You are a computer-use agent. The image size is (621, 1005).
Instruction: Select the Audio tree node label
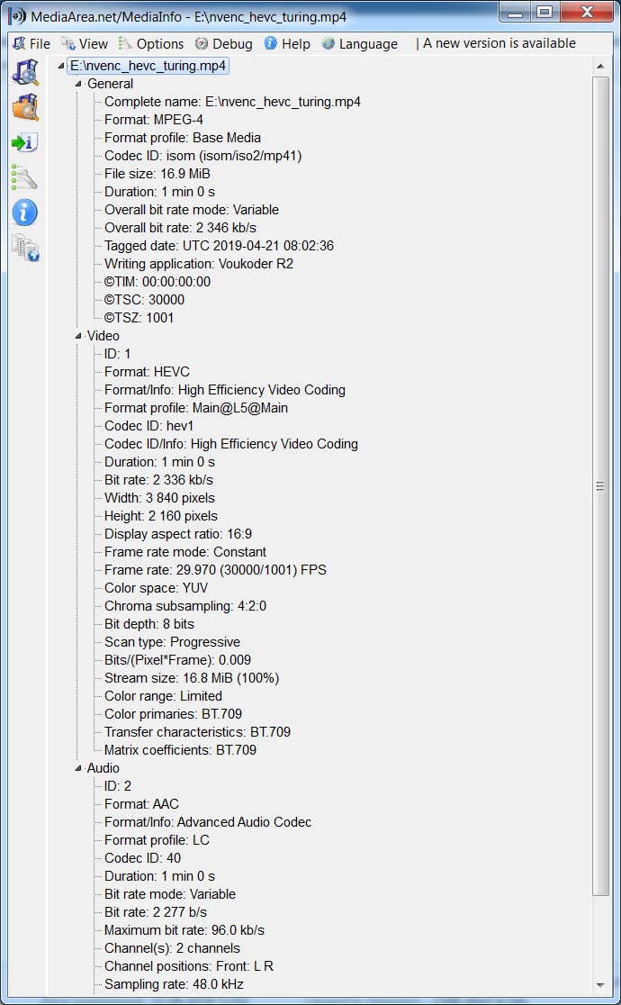point(103,768)
